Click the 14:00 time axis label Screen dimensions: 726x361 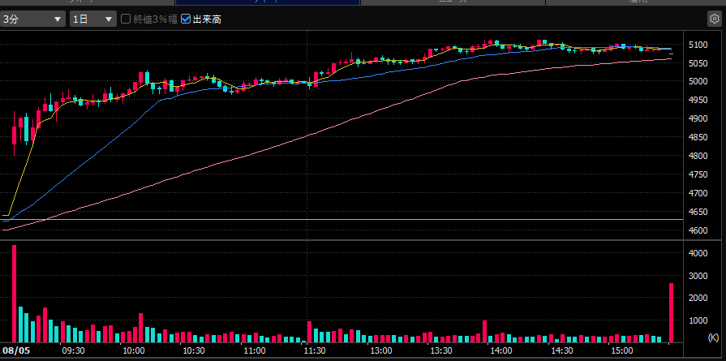[501, 350]
